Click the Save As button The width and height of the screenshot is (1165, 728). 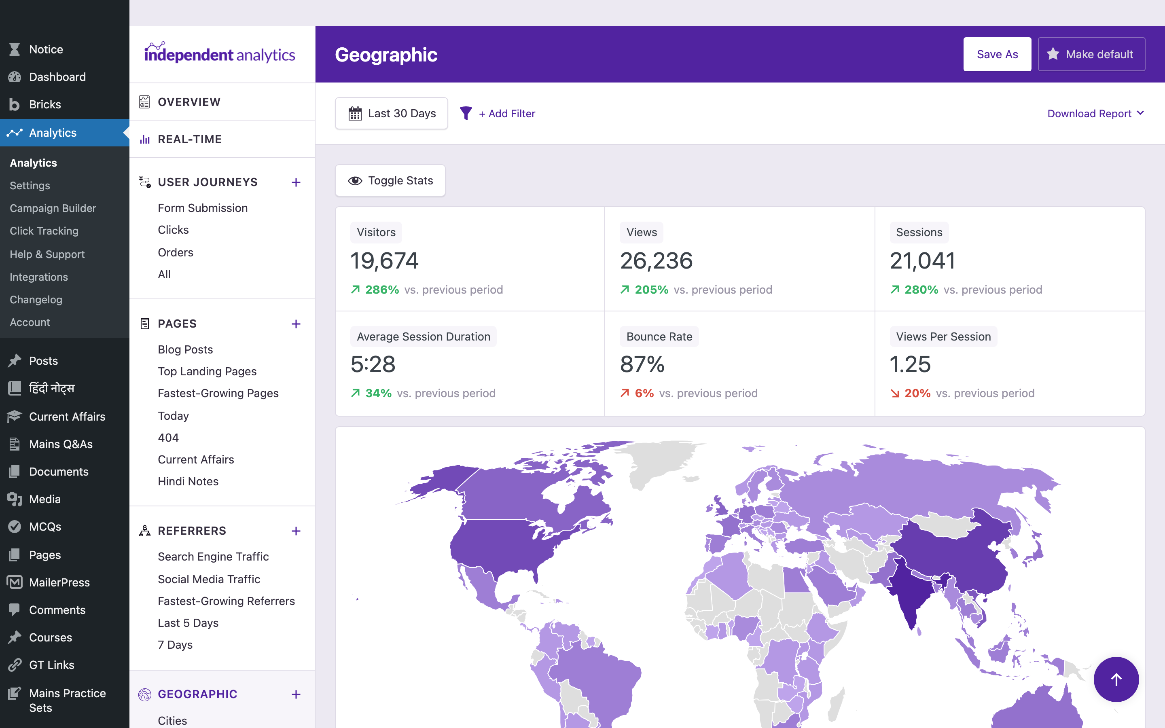[997, 54]
